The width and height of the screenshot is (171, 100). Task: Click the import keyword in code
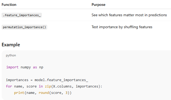coord(12,67)
